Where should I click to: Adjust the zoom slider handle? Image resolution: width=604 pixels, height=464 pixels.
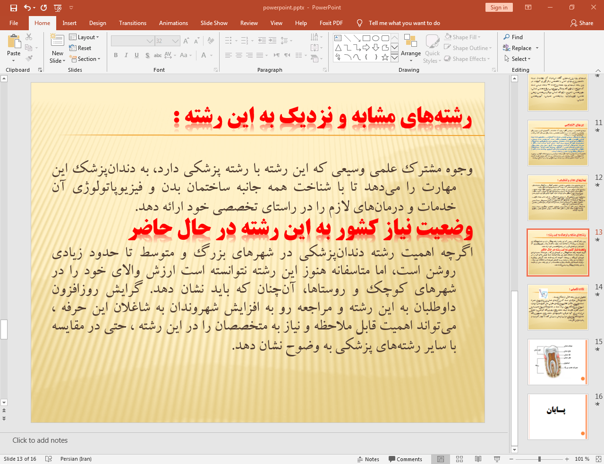click(539, 459)
